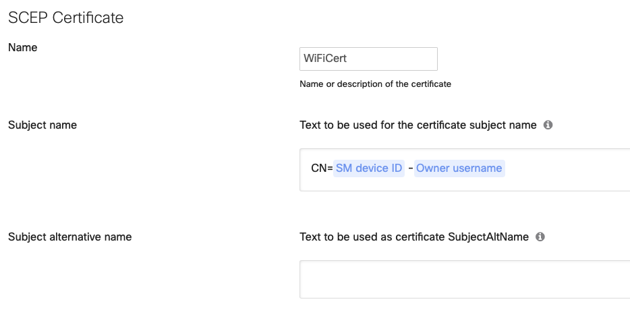Click the SCEP Certificate heading
This screenshot has width=630, height=310.
pyautogui.click(x=66, y=18)
